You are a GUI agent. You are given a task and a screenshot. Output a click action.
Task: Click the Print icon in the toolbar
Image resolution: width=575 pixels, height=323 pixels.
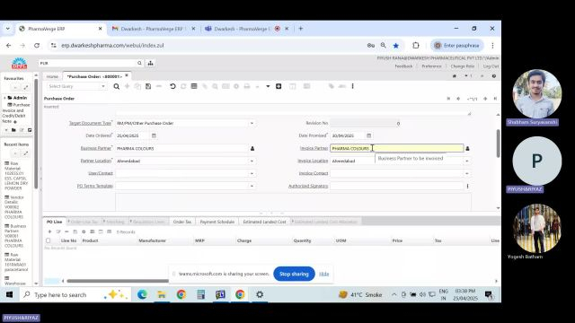pyautogui.click(x=247, y=86)
